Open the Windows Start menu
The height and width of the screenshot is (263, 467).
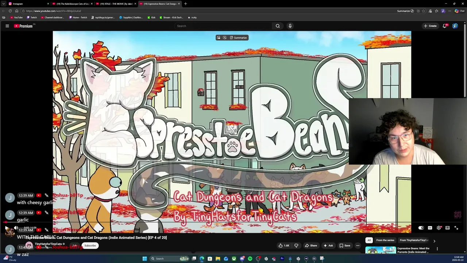[144, 259]
